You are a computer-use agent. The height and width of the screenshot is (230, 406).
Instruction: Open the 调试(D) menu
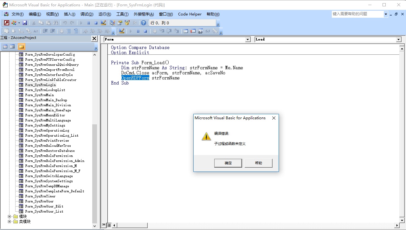[x=87, y=14]
